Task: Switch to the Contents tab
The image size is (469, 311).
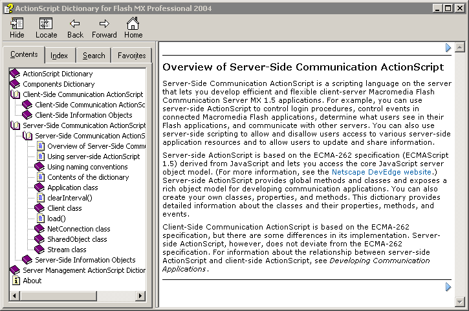Action: click(x=24, y=54)
